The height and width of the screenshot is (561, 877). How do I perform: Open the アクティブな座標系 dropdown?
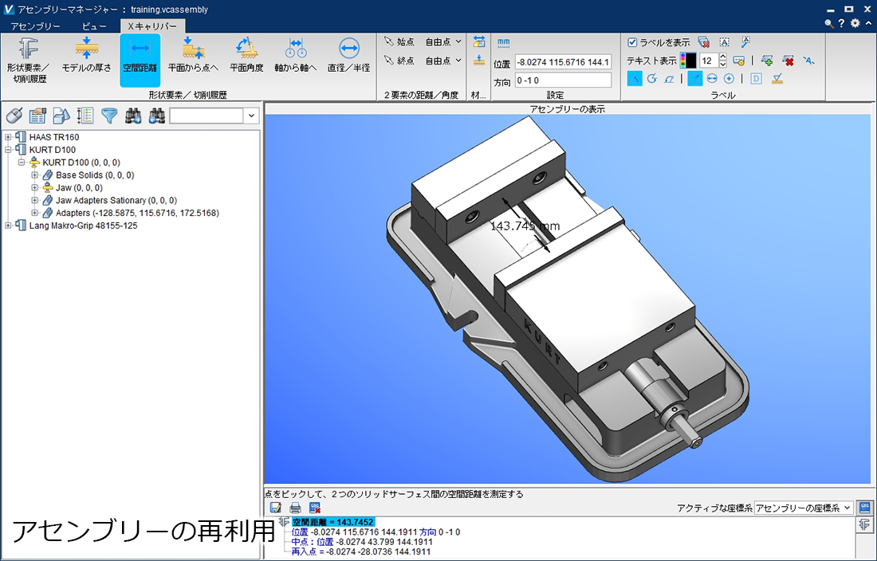(x=803, y=508)
